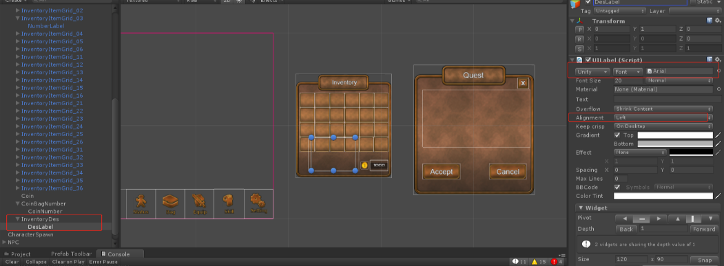Open Transform component gear settings menu

click(718, 21)
